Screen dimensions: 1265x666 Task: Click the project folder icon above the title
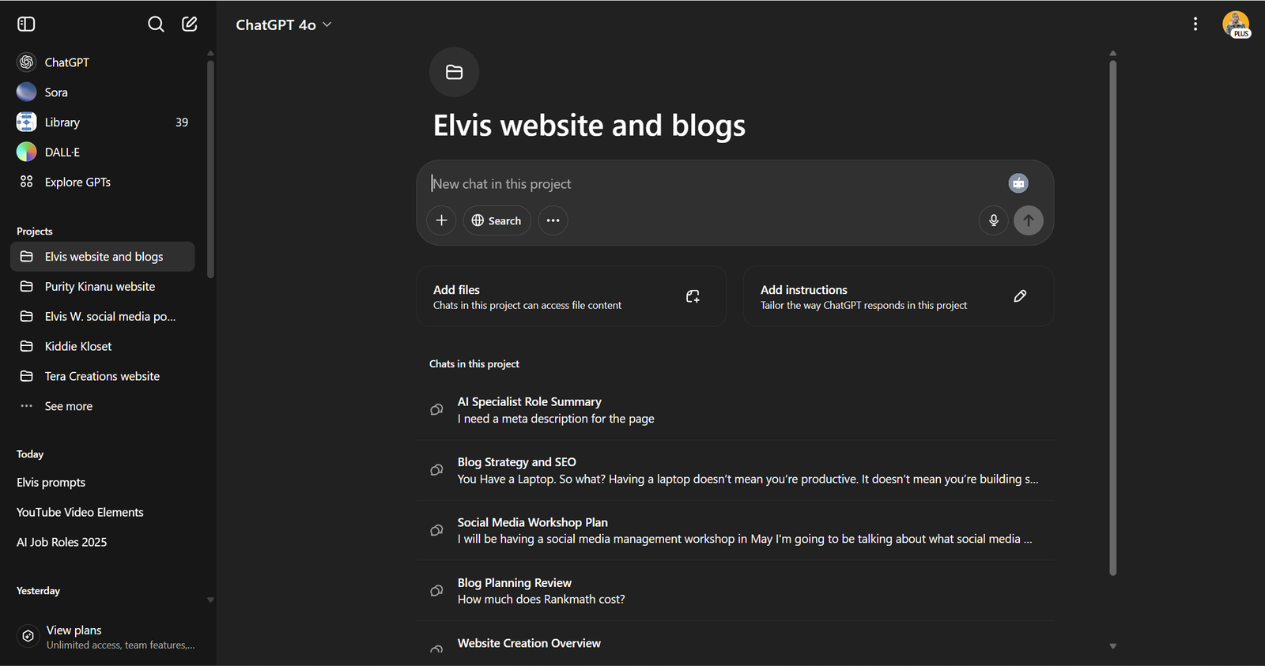pyautogui.click(x=454, y=72)
